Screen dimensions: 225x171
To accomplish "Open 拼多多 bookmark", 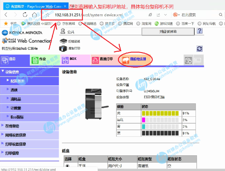I will pos(107,24).
